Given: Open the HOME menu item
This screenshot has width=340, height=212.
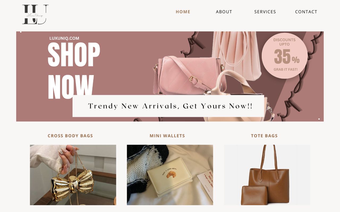Looking at the screenshot, I should click(x=183, y=12).
